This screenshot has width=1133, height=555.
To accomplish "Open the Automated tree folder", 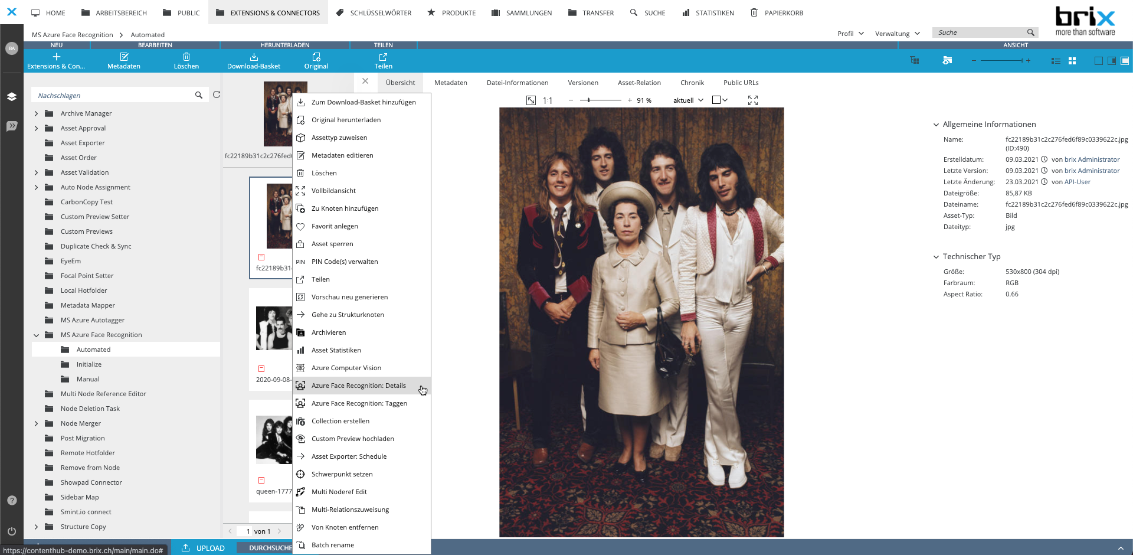I will click(93, 350).
